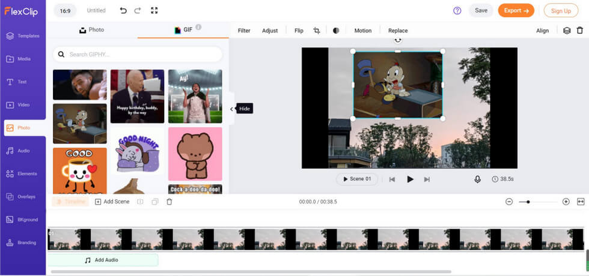This screenshot has width=589, height=276.
Task: Select the pink bear GIF thumbnail
Action: pyautogui.click(x=195, y=154)
